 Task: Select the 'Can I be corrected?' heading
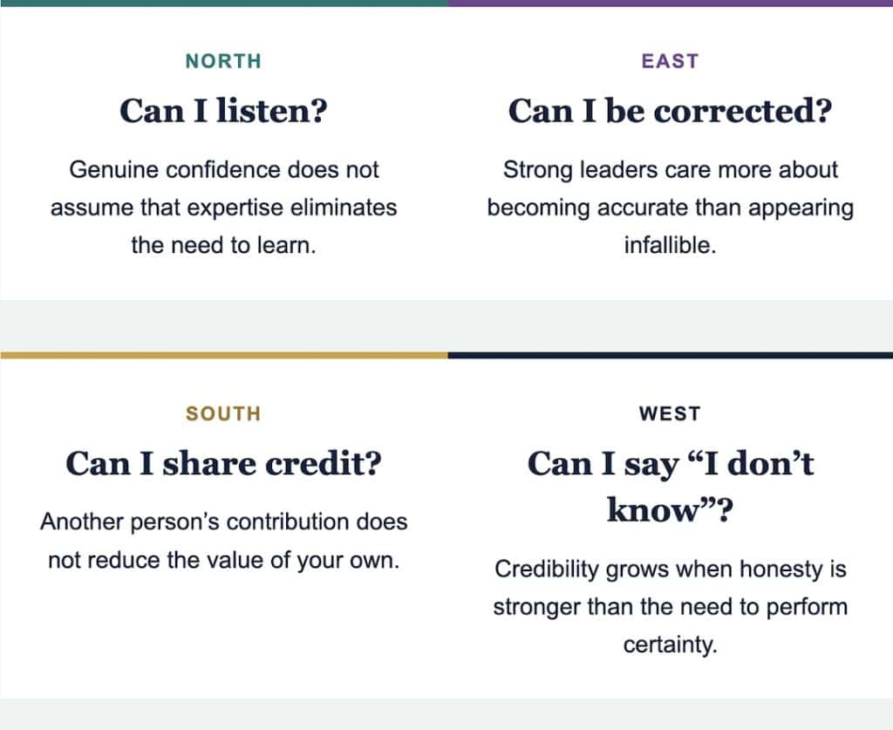670,111
